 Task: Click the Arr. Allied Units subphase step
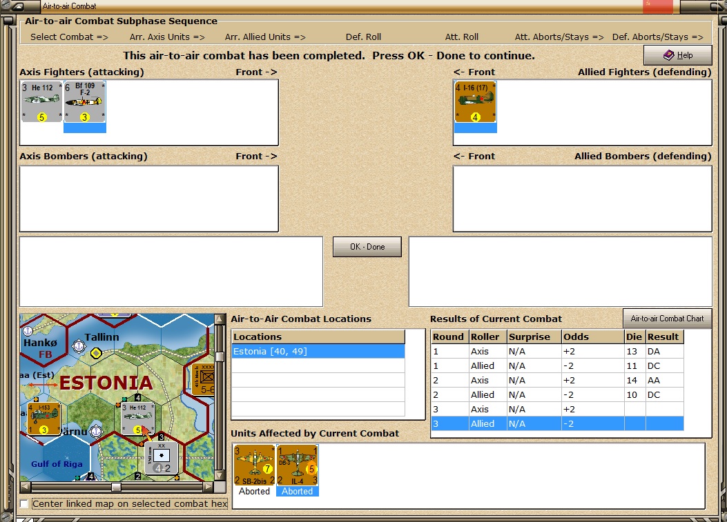pos(265,37)
